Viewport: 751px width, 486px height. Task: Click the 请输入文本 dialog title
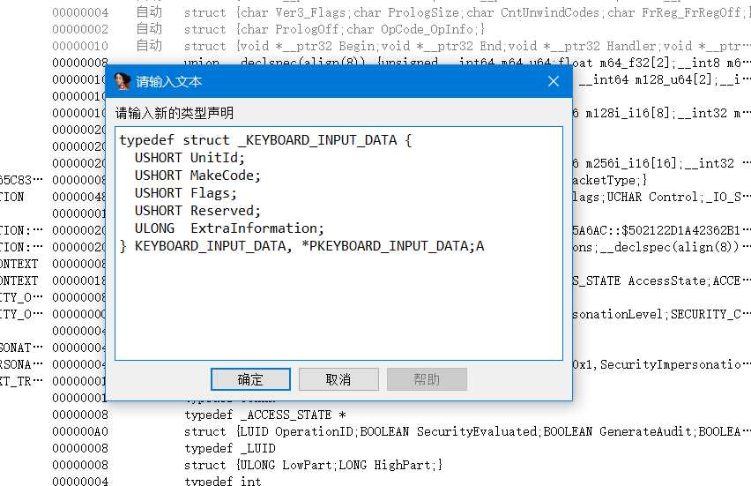coord(169,82)
